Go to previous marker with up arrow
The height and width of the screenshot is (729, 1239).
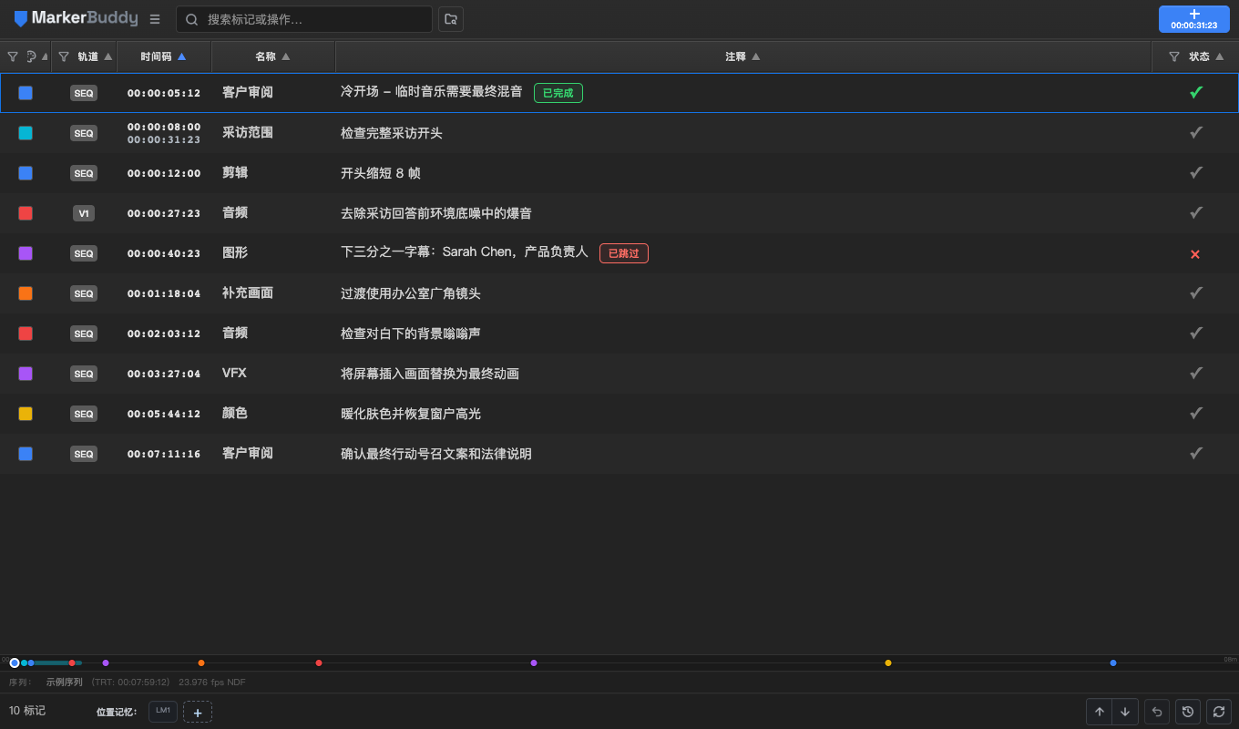click(x=1100, y=712)
